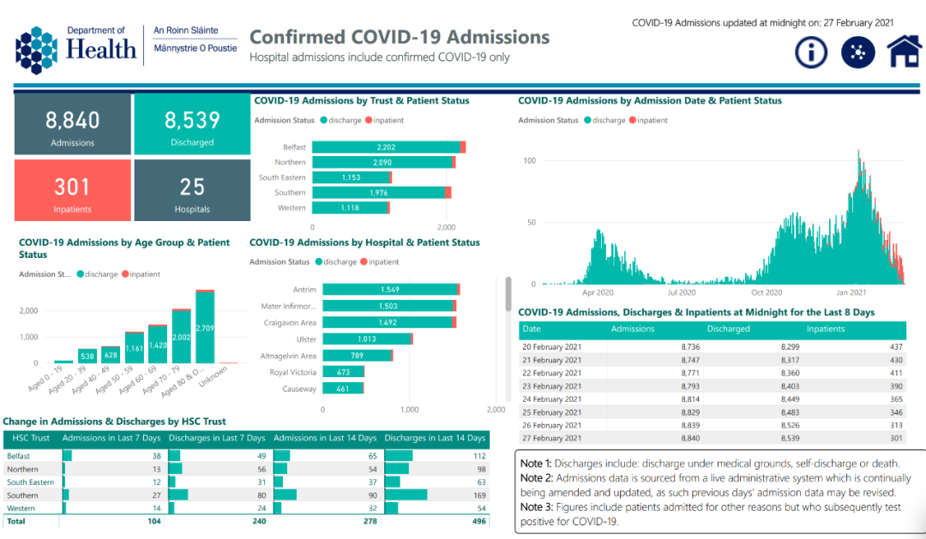Click the age bar labeled 2,709
Image resolution: width=926 pixels, height=539 pixels.
click(x=205, y=327)
